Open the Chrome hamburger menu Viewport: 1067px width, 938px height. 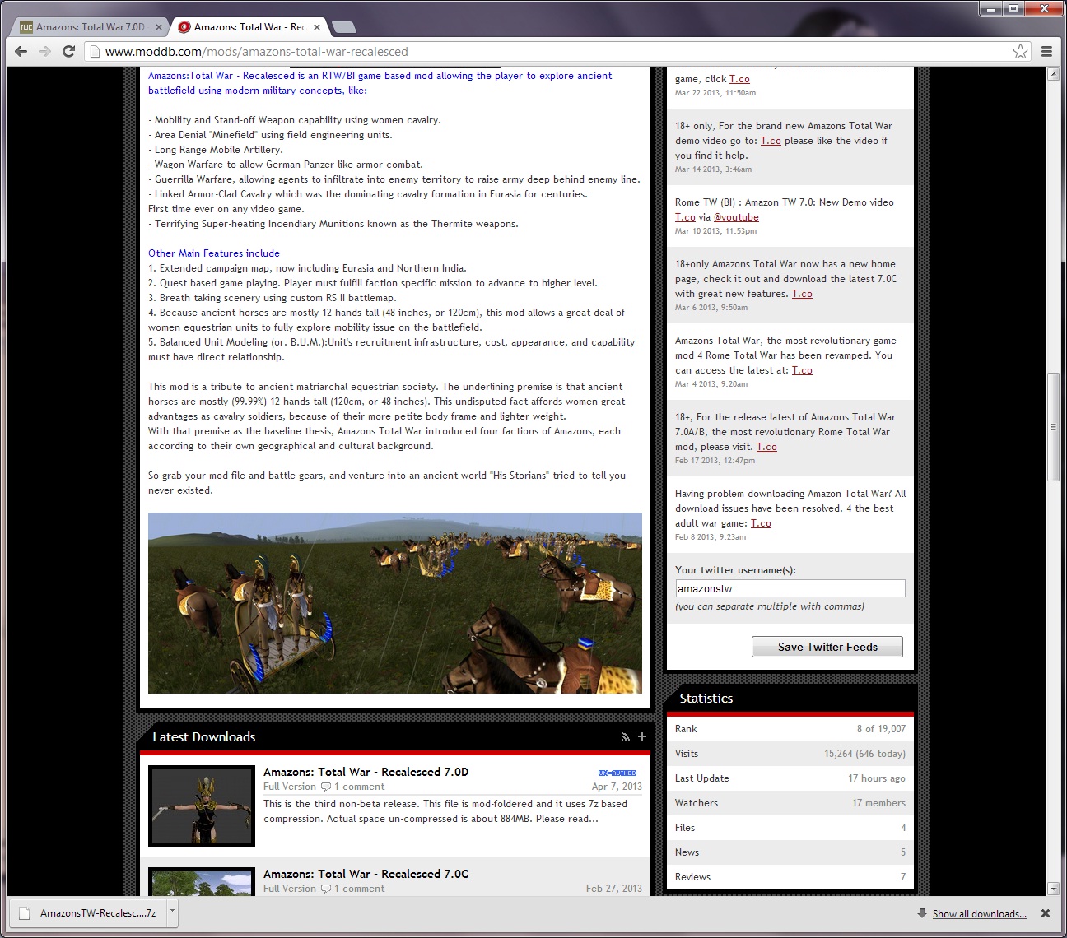coord(1047,51)
